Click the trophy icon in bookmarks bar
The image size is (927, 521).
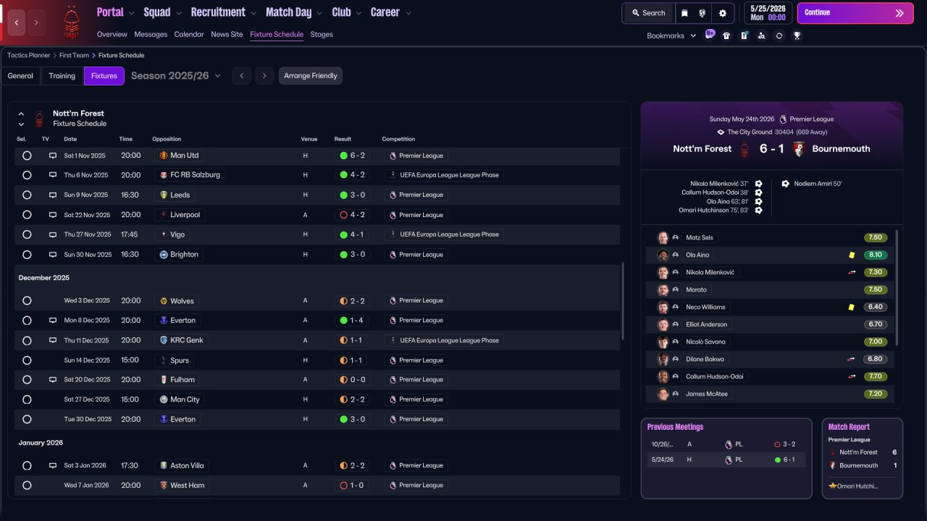(x=797, y=35)
